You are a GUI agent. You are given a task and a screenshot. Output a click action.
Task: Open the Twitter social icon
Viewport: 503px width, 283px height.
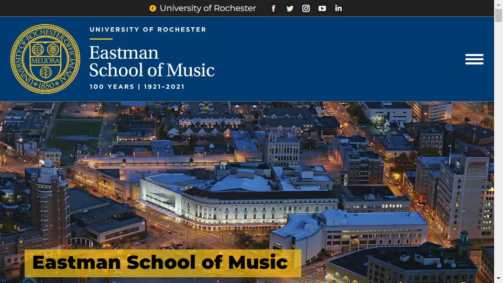point(290,8)
